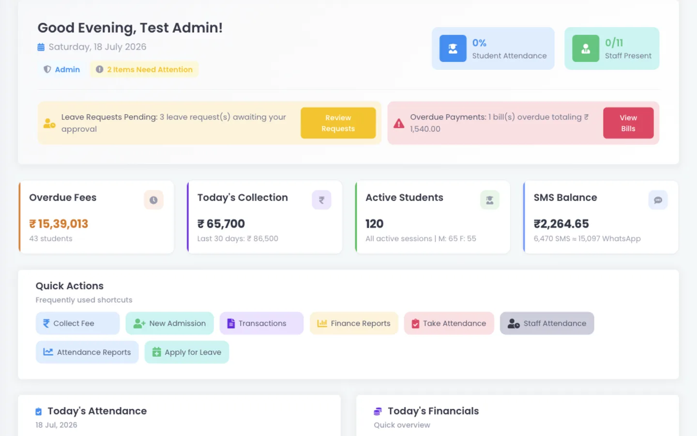Start a New Admission
This screenshot has height=436, width=697.
[x=170, y=323]
